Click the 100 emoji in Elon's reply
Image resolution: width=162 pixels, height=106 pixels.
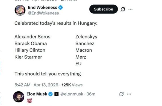click(x=29, y=100)
